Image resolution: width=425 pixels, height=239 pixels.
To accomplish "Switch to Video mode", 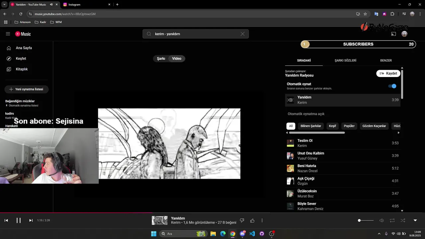I will coord(177,58).
